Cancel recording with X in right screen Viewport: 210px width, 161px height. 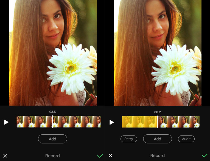point(110,156)
